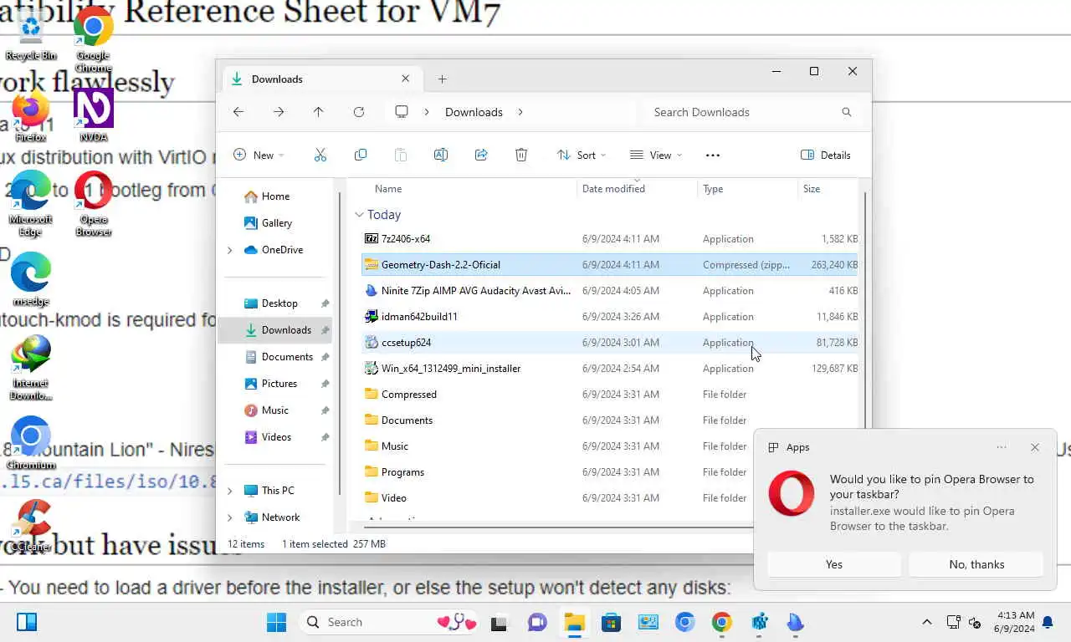Viewport: 1071px width, 642px height.
Task: Click Downloads in address breadcrumb
Action: point(474,112)
